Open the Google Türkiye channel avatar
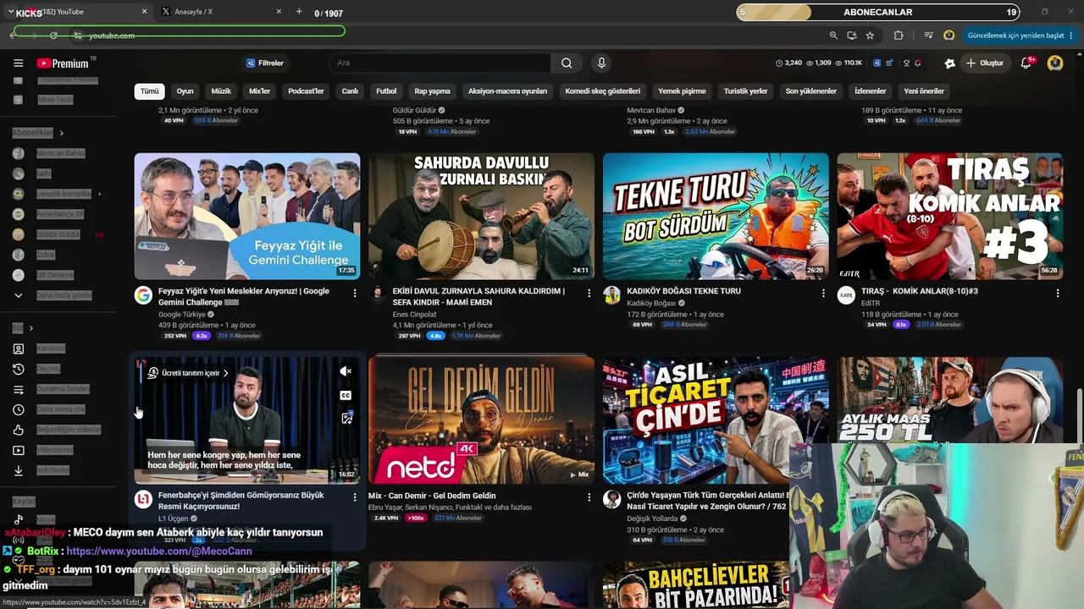1084x609 pixels. pos(143,295)
